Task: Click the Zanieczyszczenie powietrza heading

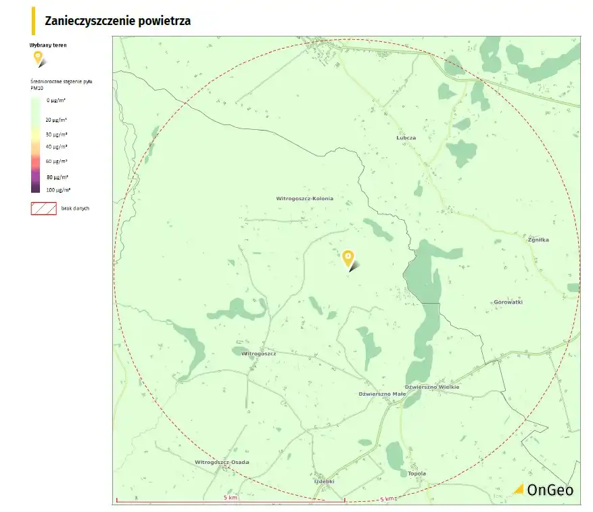Action: click(x=118, y=21)
